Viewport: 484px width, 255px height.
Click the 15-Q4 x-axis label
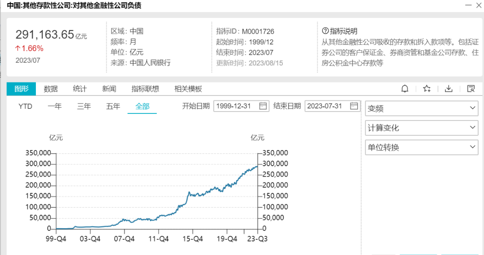point(193,238)
